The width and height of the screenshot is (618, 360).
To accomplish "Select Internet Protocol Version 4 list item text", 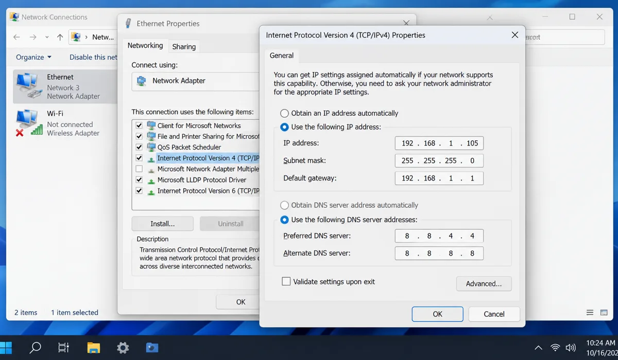I will pyautogui.click(x=208, y=158).
